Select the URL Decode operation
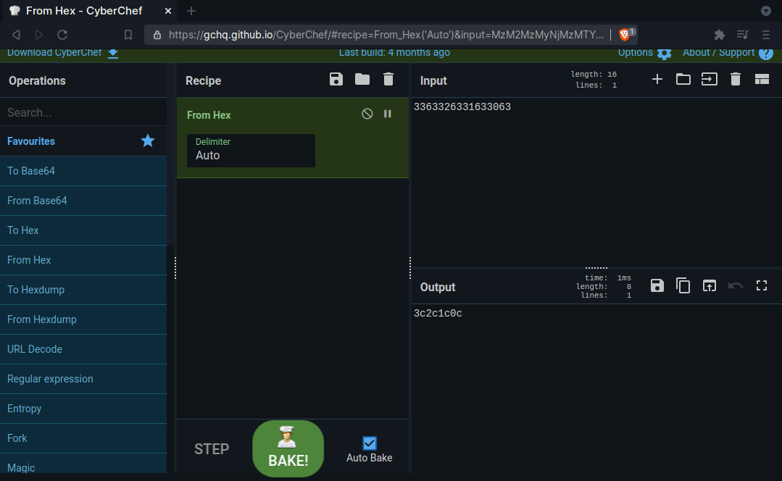This screenshot has height=481, width=782. [83, 349]
